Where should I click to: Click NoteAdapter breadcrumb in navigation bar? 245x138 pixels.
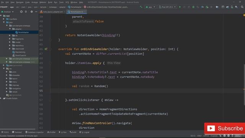[x=75, y=7]
